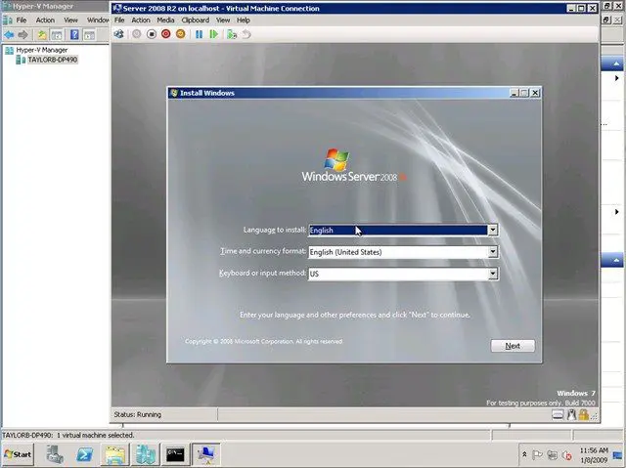Open Action menu in Virtual Machine Connection
This screenshot has height=468, width=626.
pos(141,20)
